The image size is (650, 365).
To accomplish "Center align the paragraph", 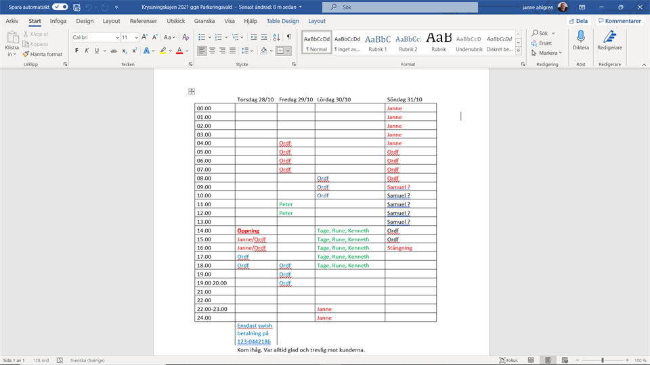I will [x=213, y=51].
